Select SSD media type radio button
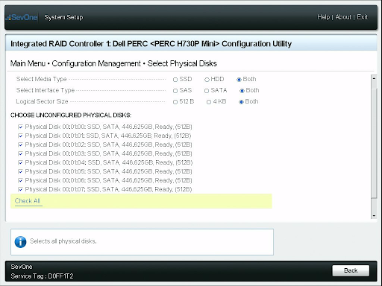Image resolution: width=382 pixels, height=286 pixels. (175, 80)
